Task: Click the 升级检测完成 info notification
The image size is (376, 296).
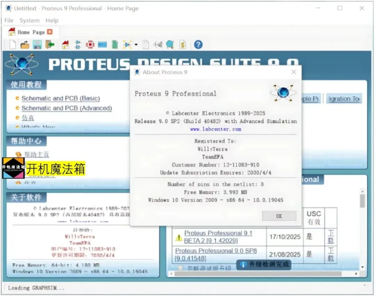Action: [264, 265]
